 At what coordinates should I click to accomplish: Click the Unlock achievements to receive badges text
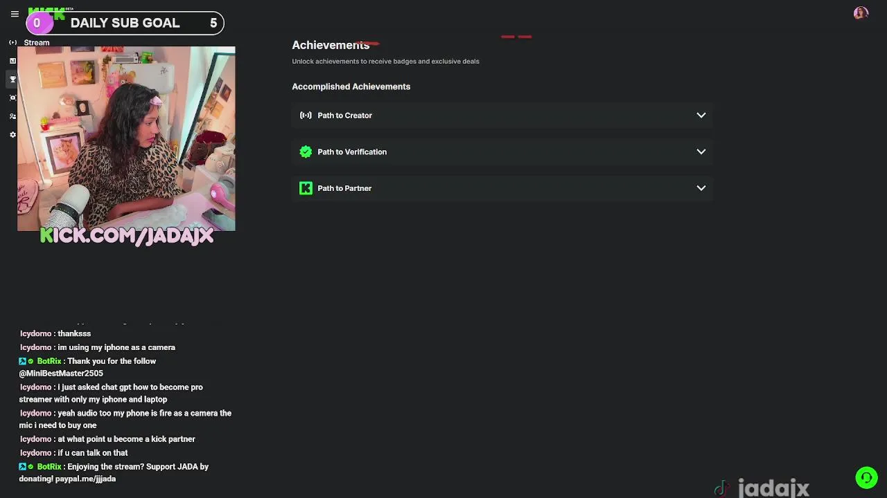[x=385, y=61]
